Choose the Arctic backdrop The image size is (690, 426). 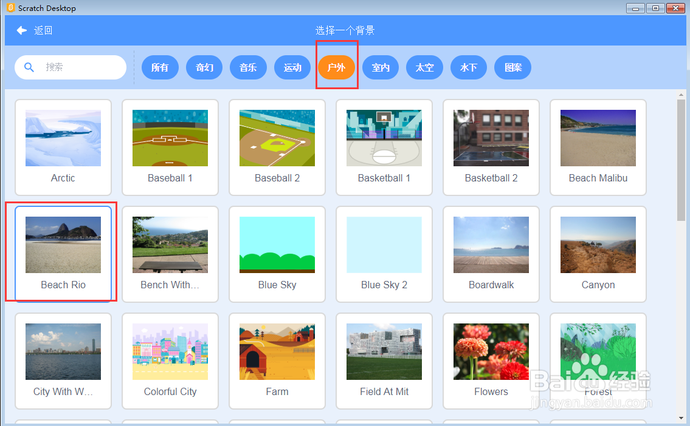[x=63, y=147]
